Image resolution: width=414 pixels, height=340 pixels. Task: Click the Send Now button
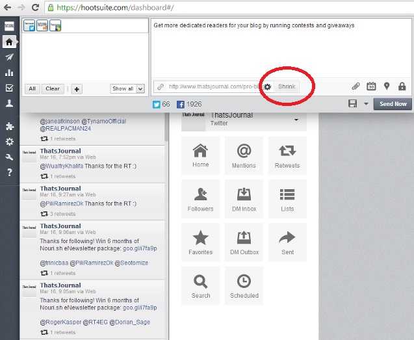coord(393,104)
